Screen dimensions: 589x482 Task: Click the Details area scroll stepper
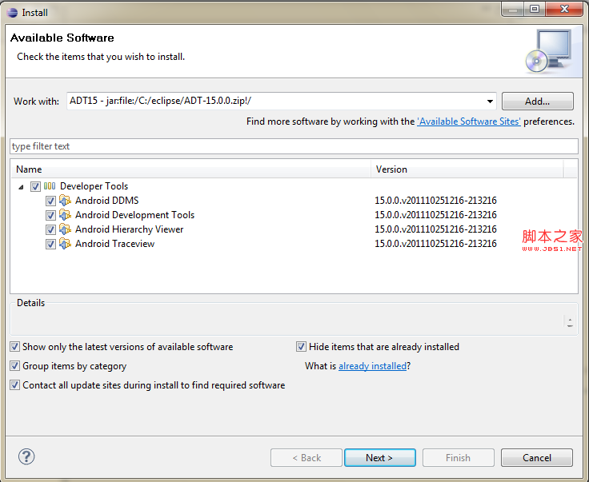coord(570,322)
